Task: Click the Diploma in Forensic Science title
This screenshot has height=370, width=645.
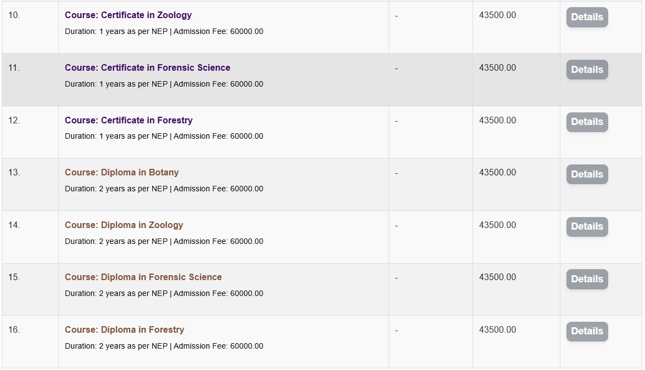Action: point(143,277)
